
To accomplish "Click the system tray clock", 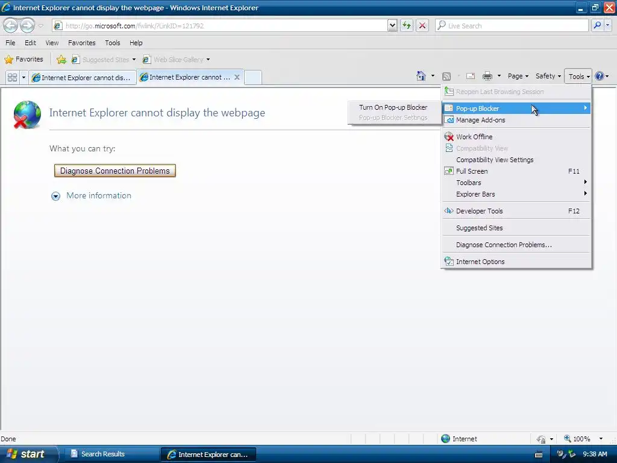I will (x=595, y=454).
